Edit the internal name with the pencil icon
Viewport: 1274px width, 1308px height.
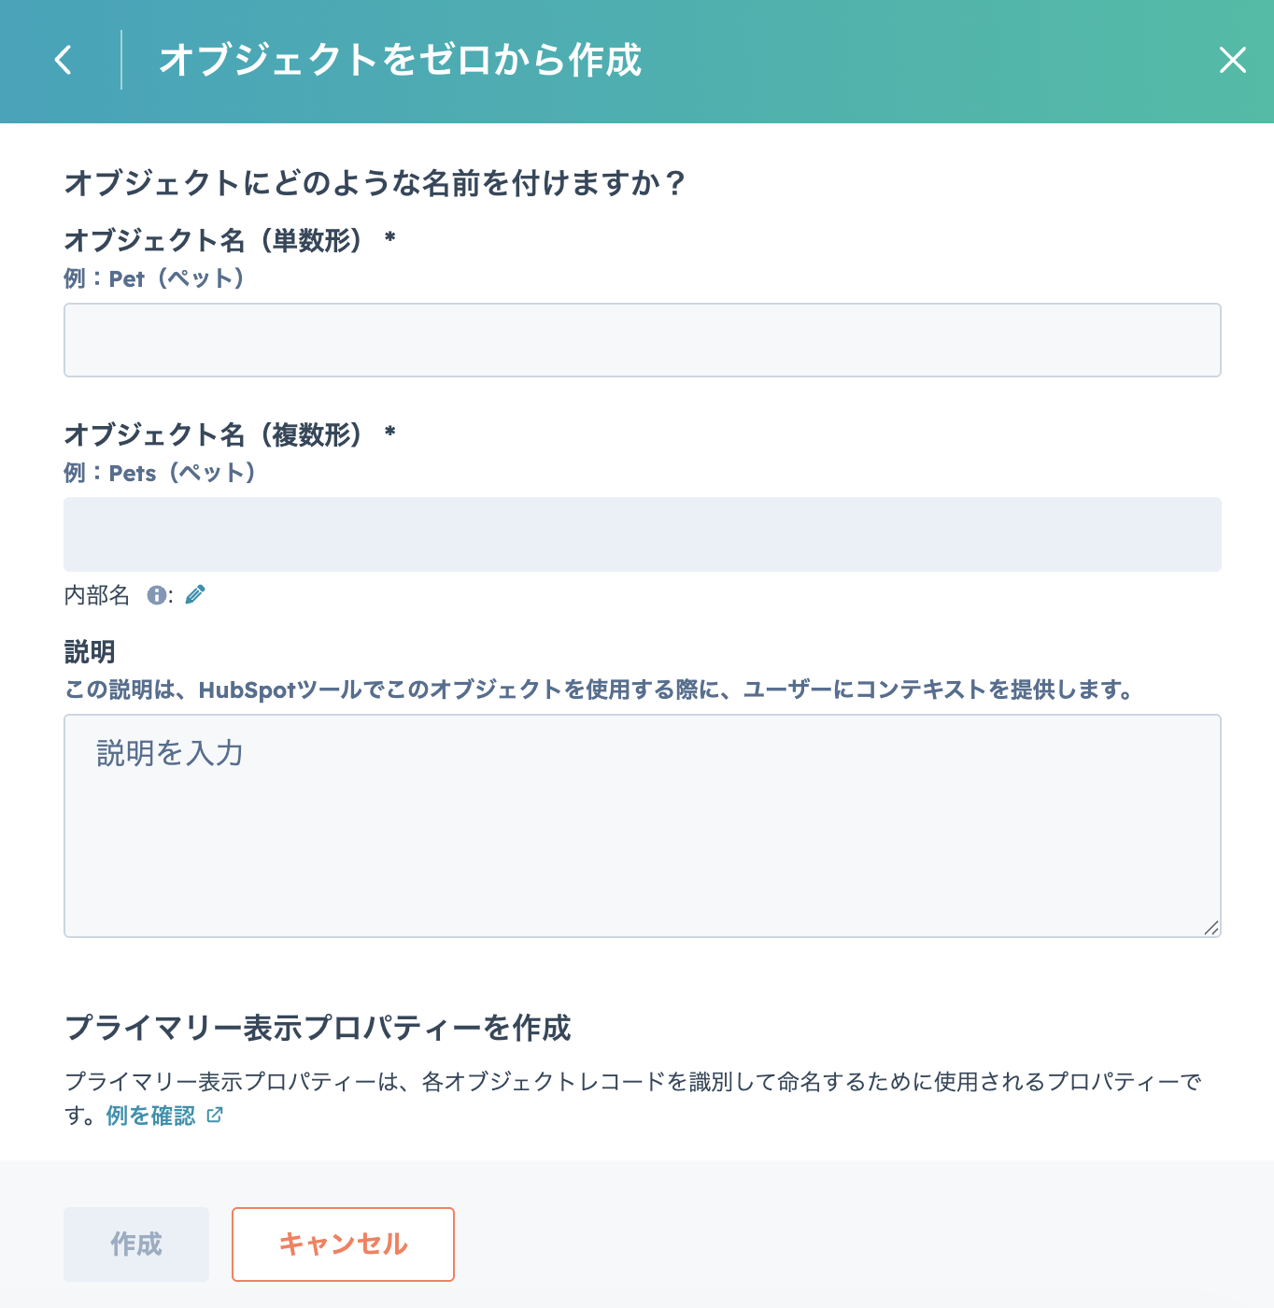(x=195, y=595)
